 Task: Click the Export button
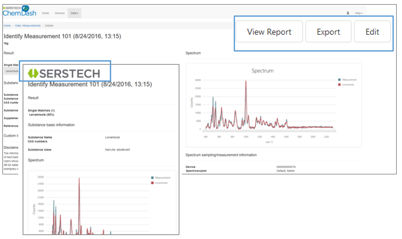[x=328, y=32]
